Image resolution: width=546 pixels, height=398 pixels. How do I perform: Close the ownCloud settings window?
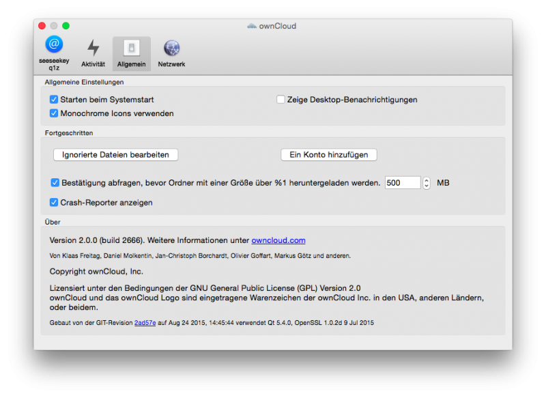pos(42,26)
